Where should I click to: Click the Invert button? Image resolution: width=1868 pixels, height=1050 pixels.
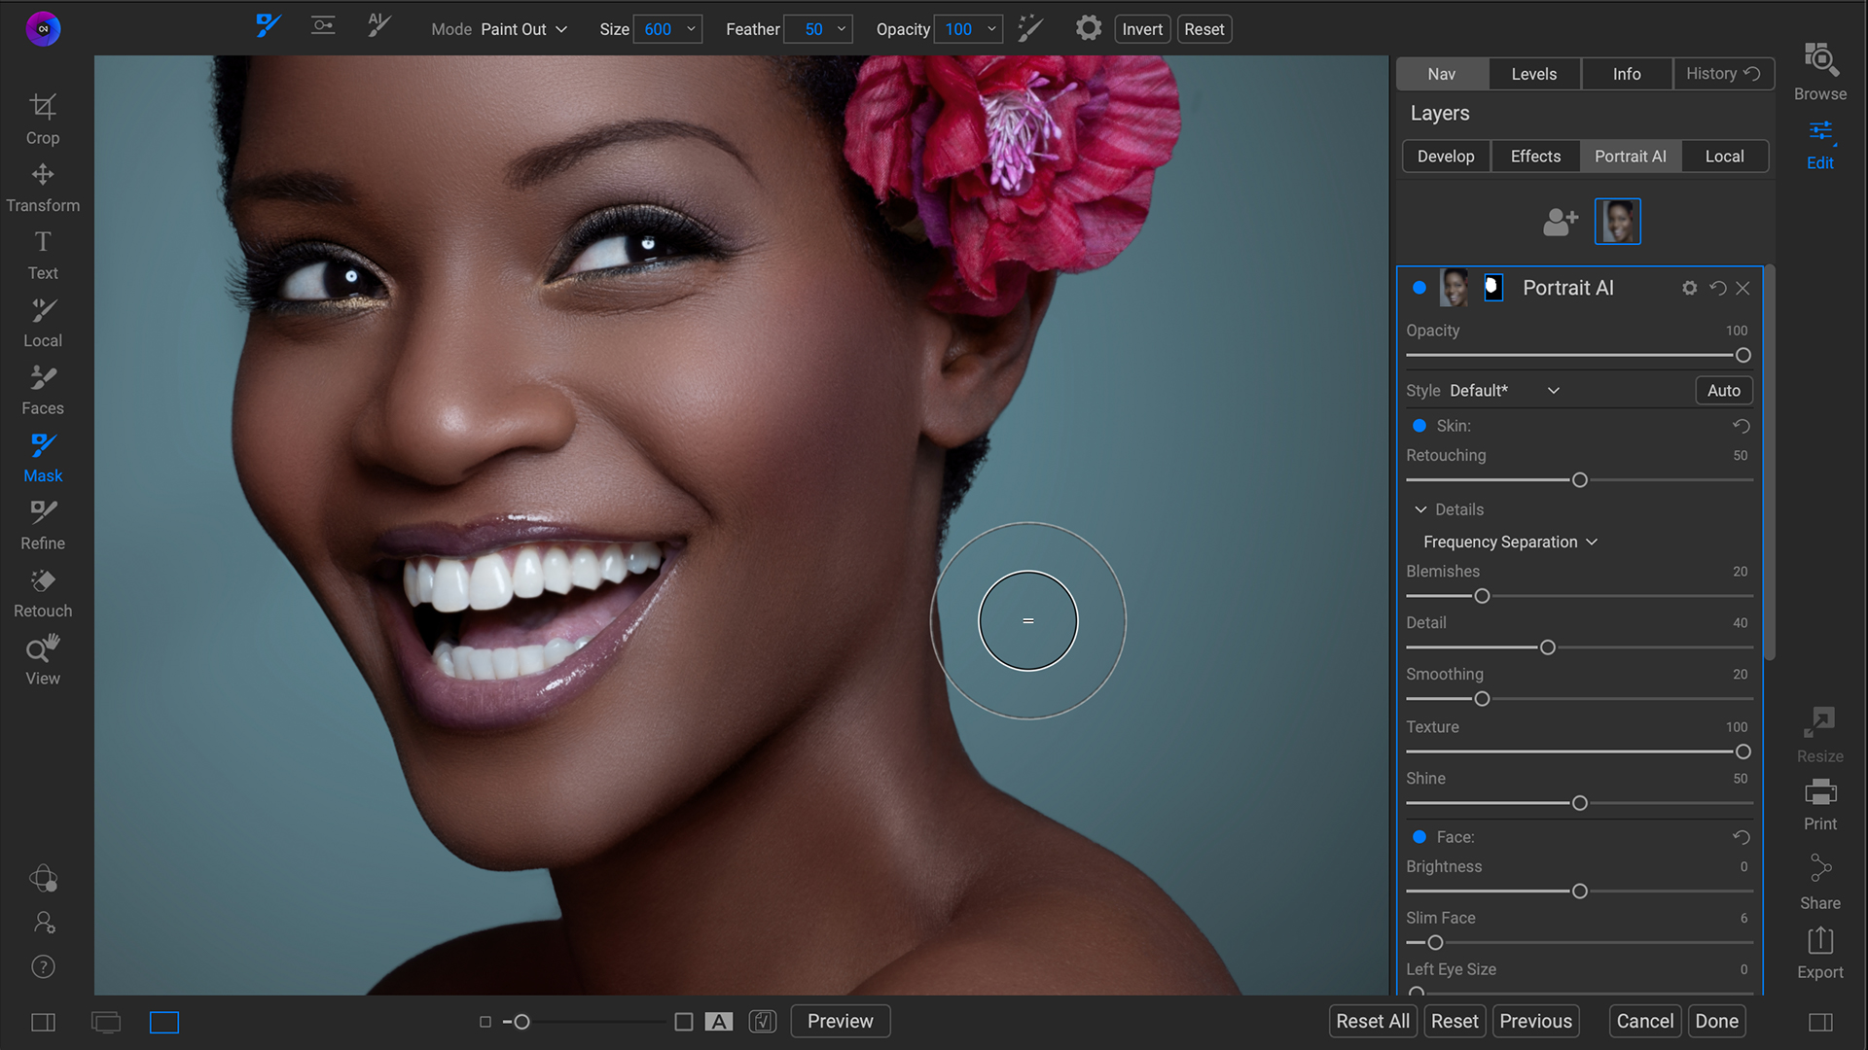click(1142, 29)
